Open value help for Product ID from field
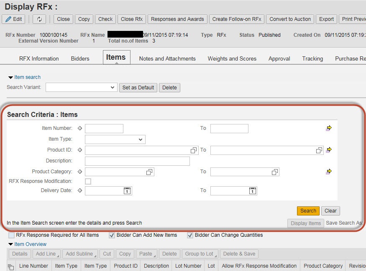 click(194, 150)
